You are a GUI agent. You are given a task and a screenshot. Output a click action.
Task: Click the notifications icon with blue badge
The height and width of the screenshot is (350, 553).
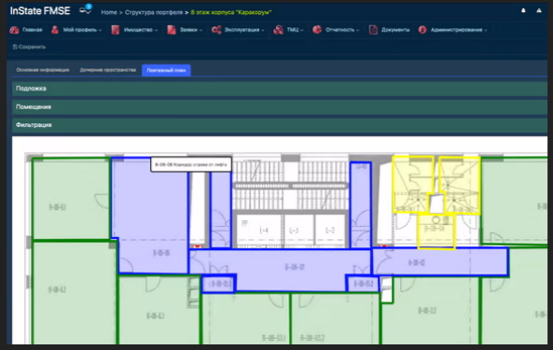point(86,10)
